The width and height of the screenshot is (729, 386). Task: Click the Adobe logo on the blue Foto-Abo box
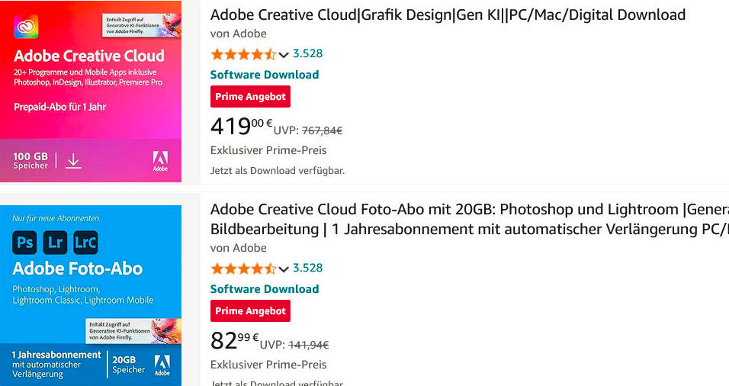162,365
